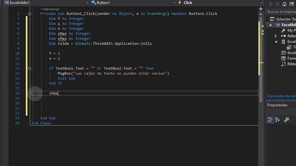Click the referencias CodeLens link
Screen dimensions: 296x166
(x=50, y=9)
